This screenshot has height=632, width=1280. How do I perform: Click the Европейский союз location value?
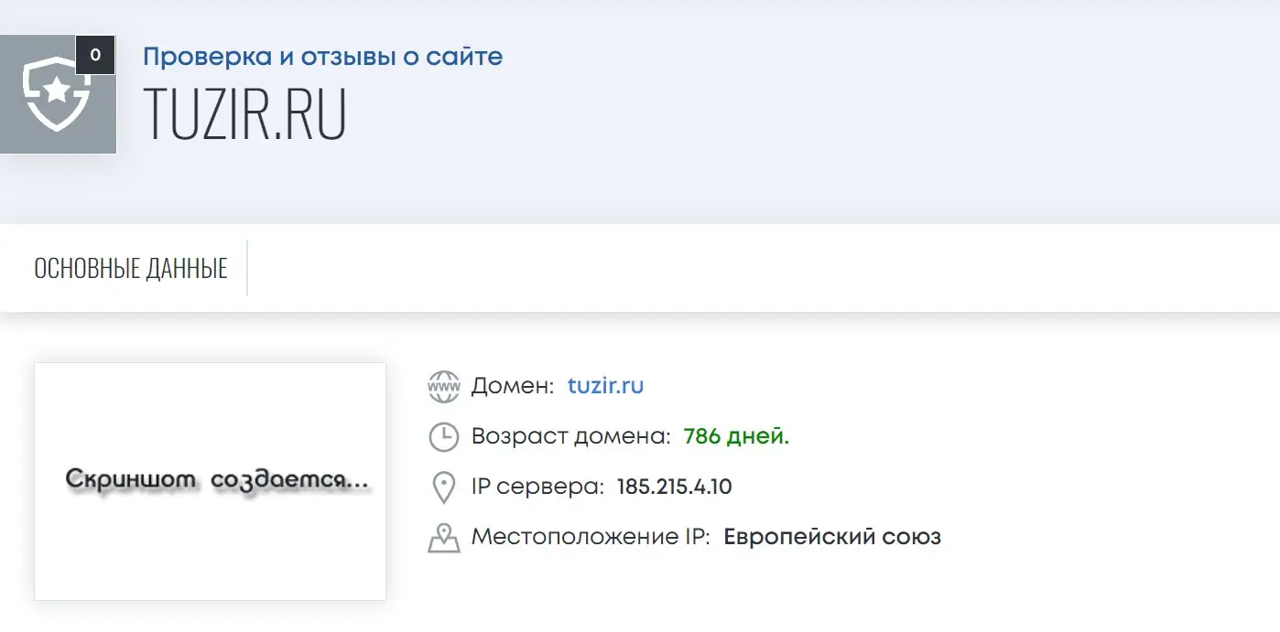(832, 537)
